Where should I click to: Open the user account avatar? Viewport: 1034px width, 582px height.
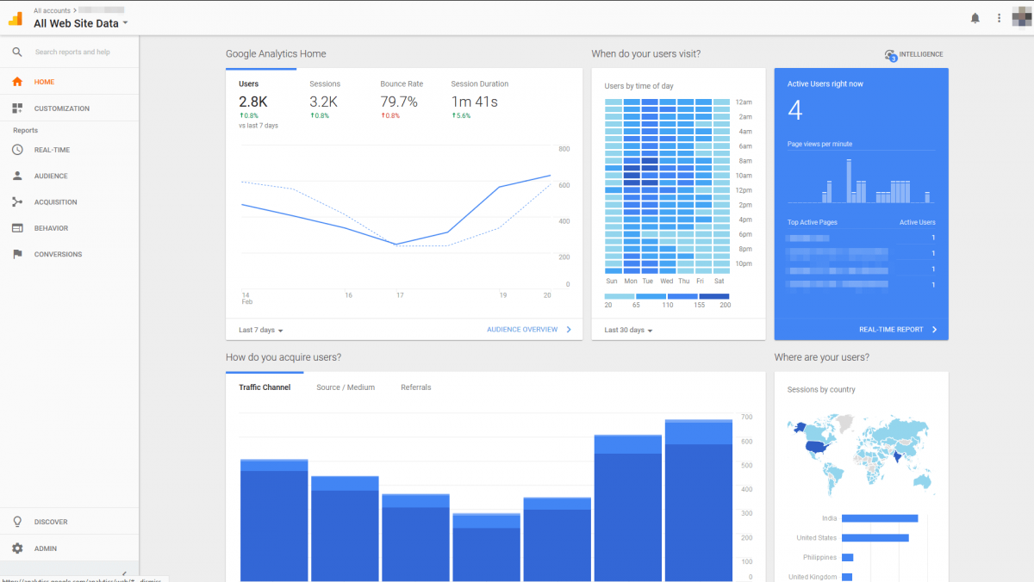click(x=1021, y=17)
